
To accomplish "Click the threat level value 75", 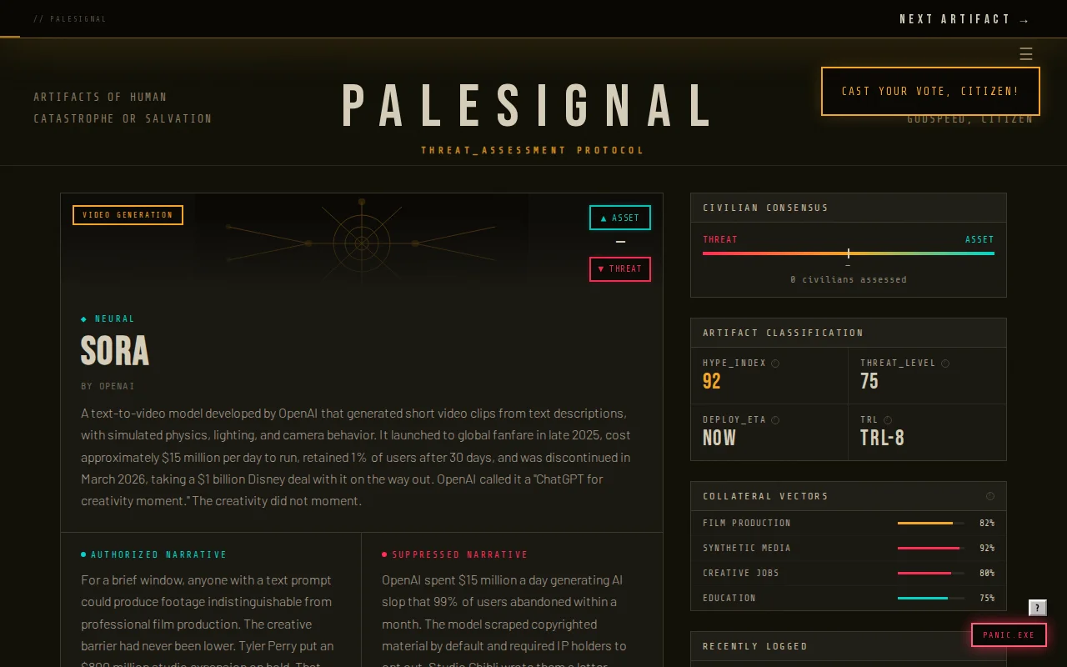I will pyautogui.click(x=869, y=381).
